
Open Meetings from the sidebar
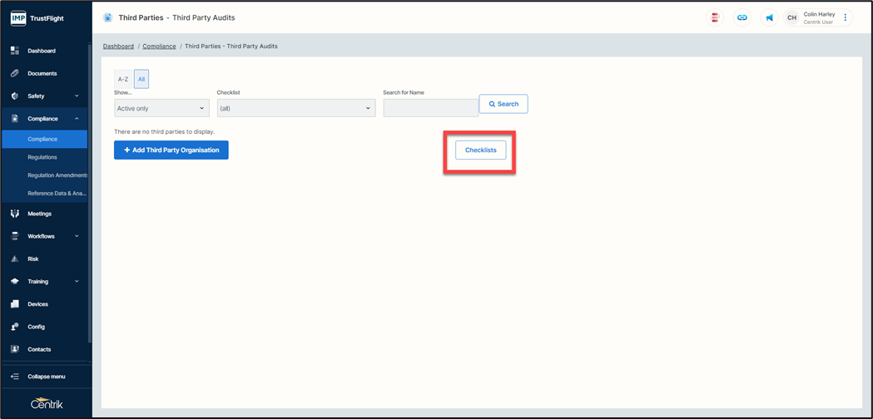[x=39, y=214]
